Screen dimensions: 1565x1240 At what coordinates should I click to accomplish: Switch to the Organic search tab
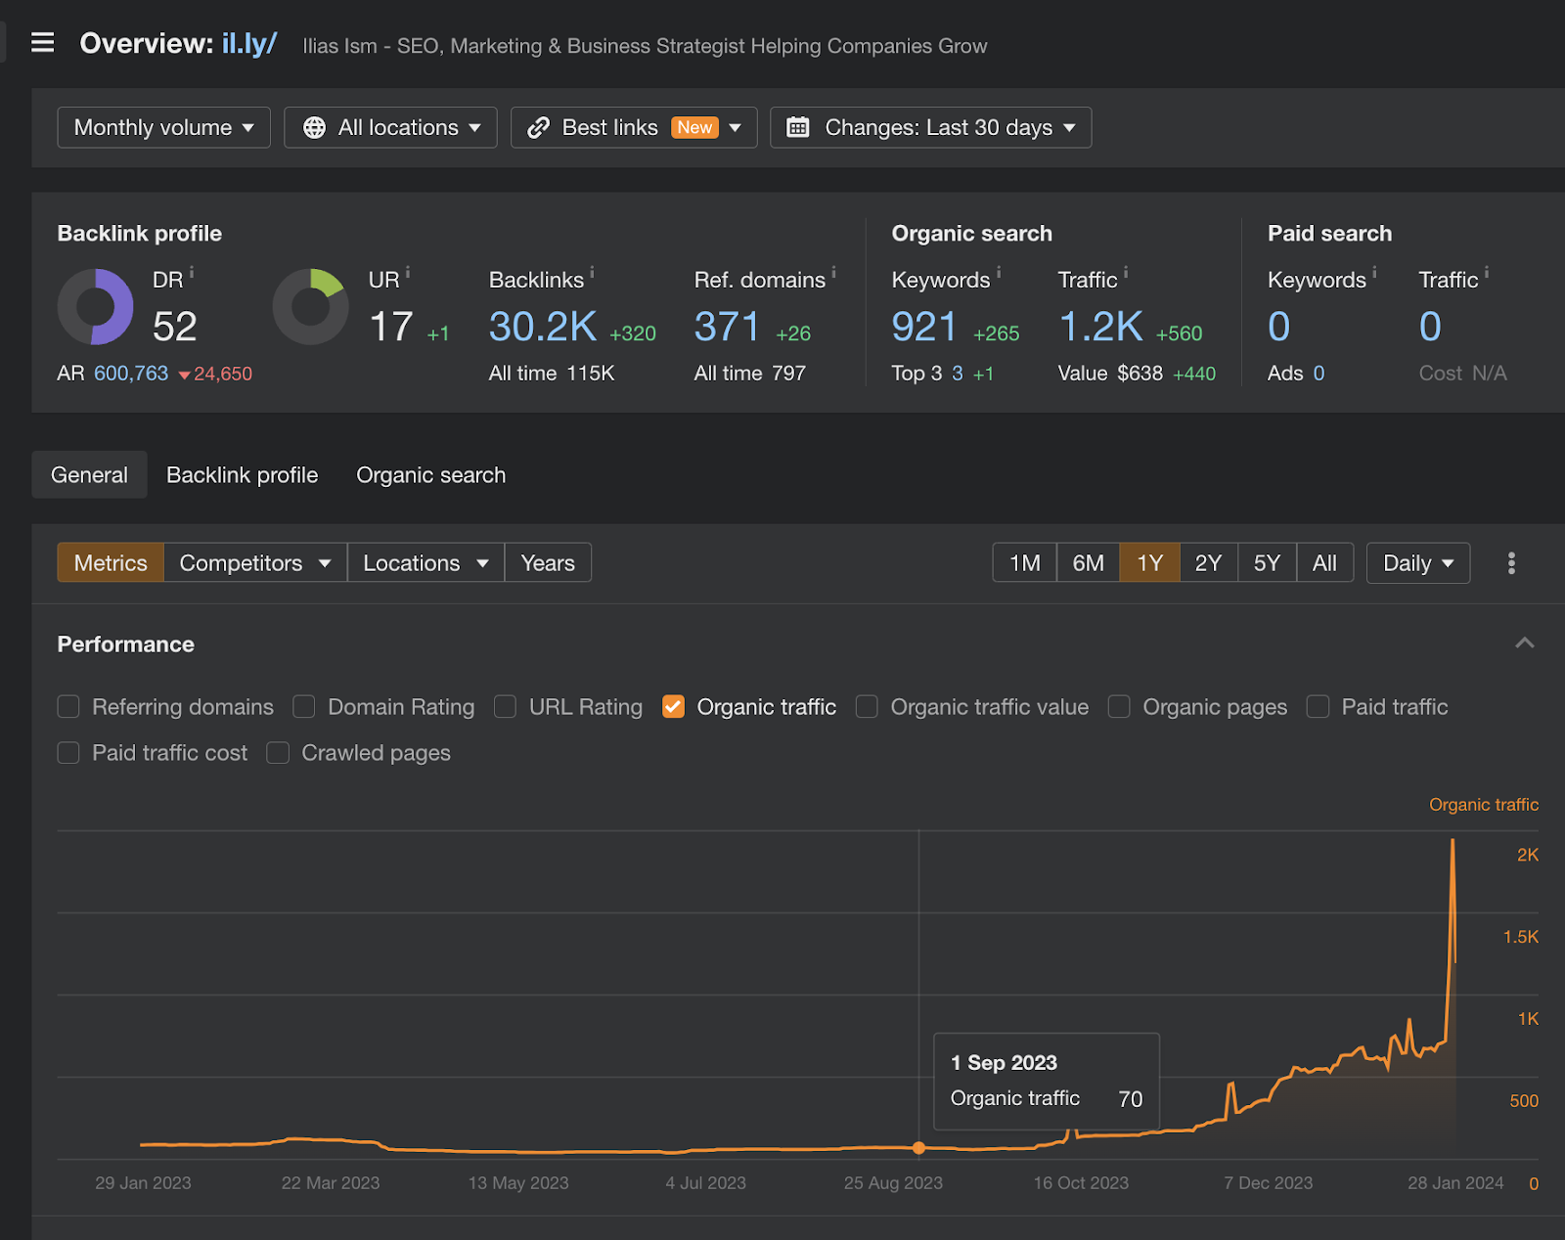coord(430,475)
